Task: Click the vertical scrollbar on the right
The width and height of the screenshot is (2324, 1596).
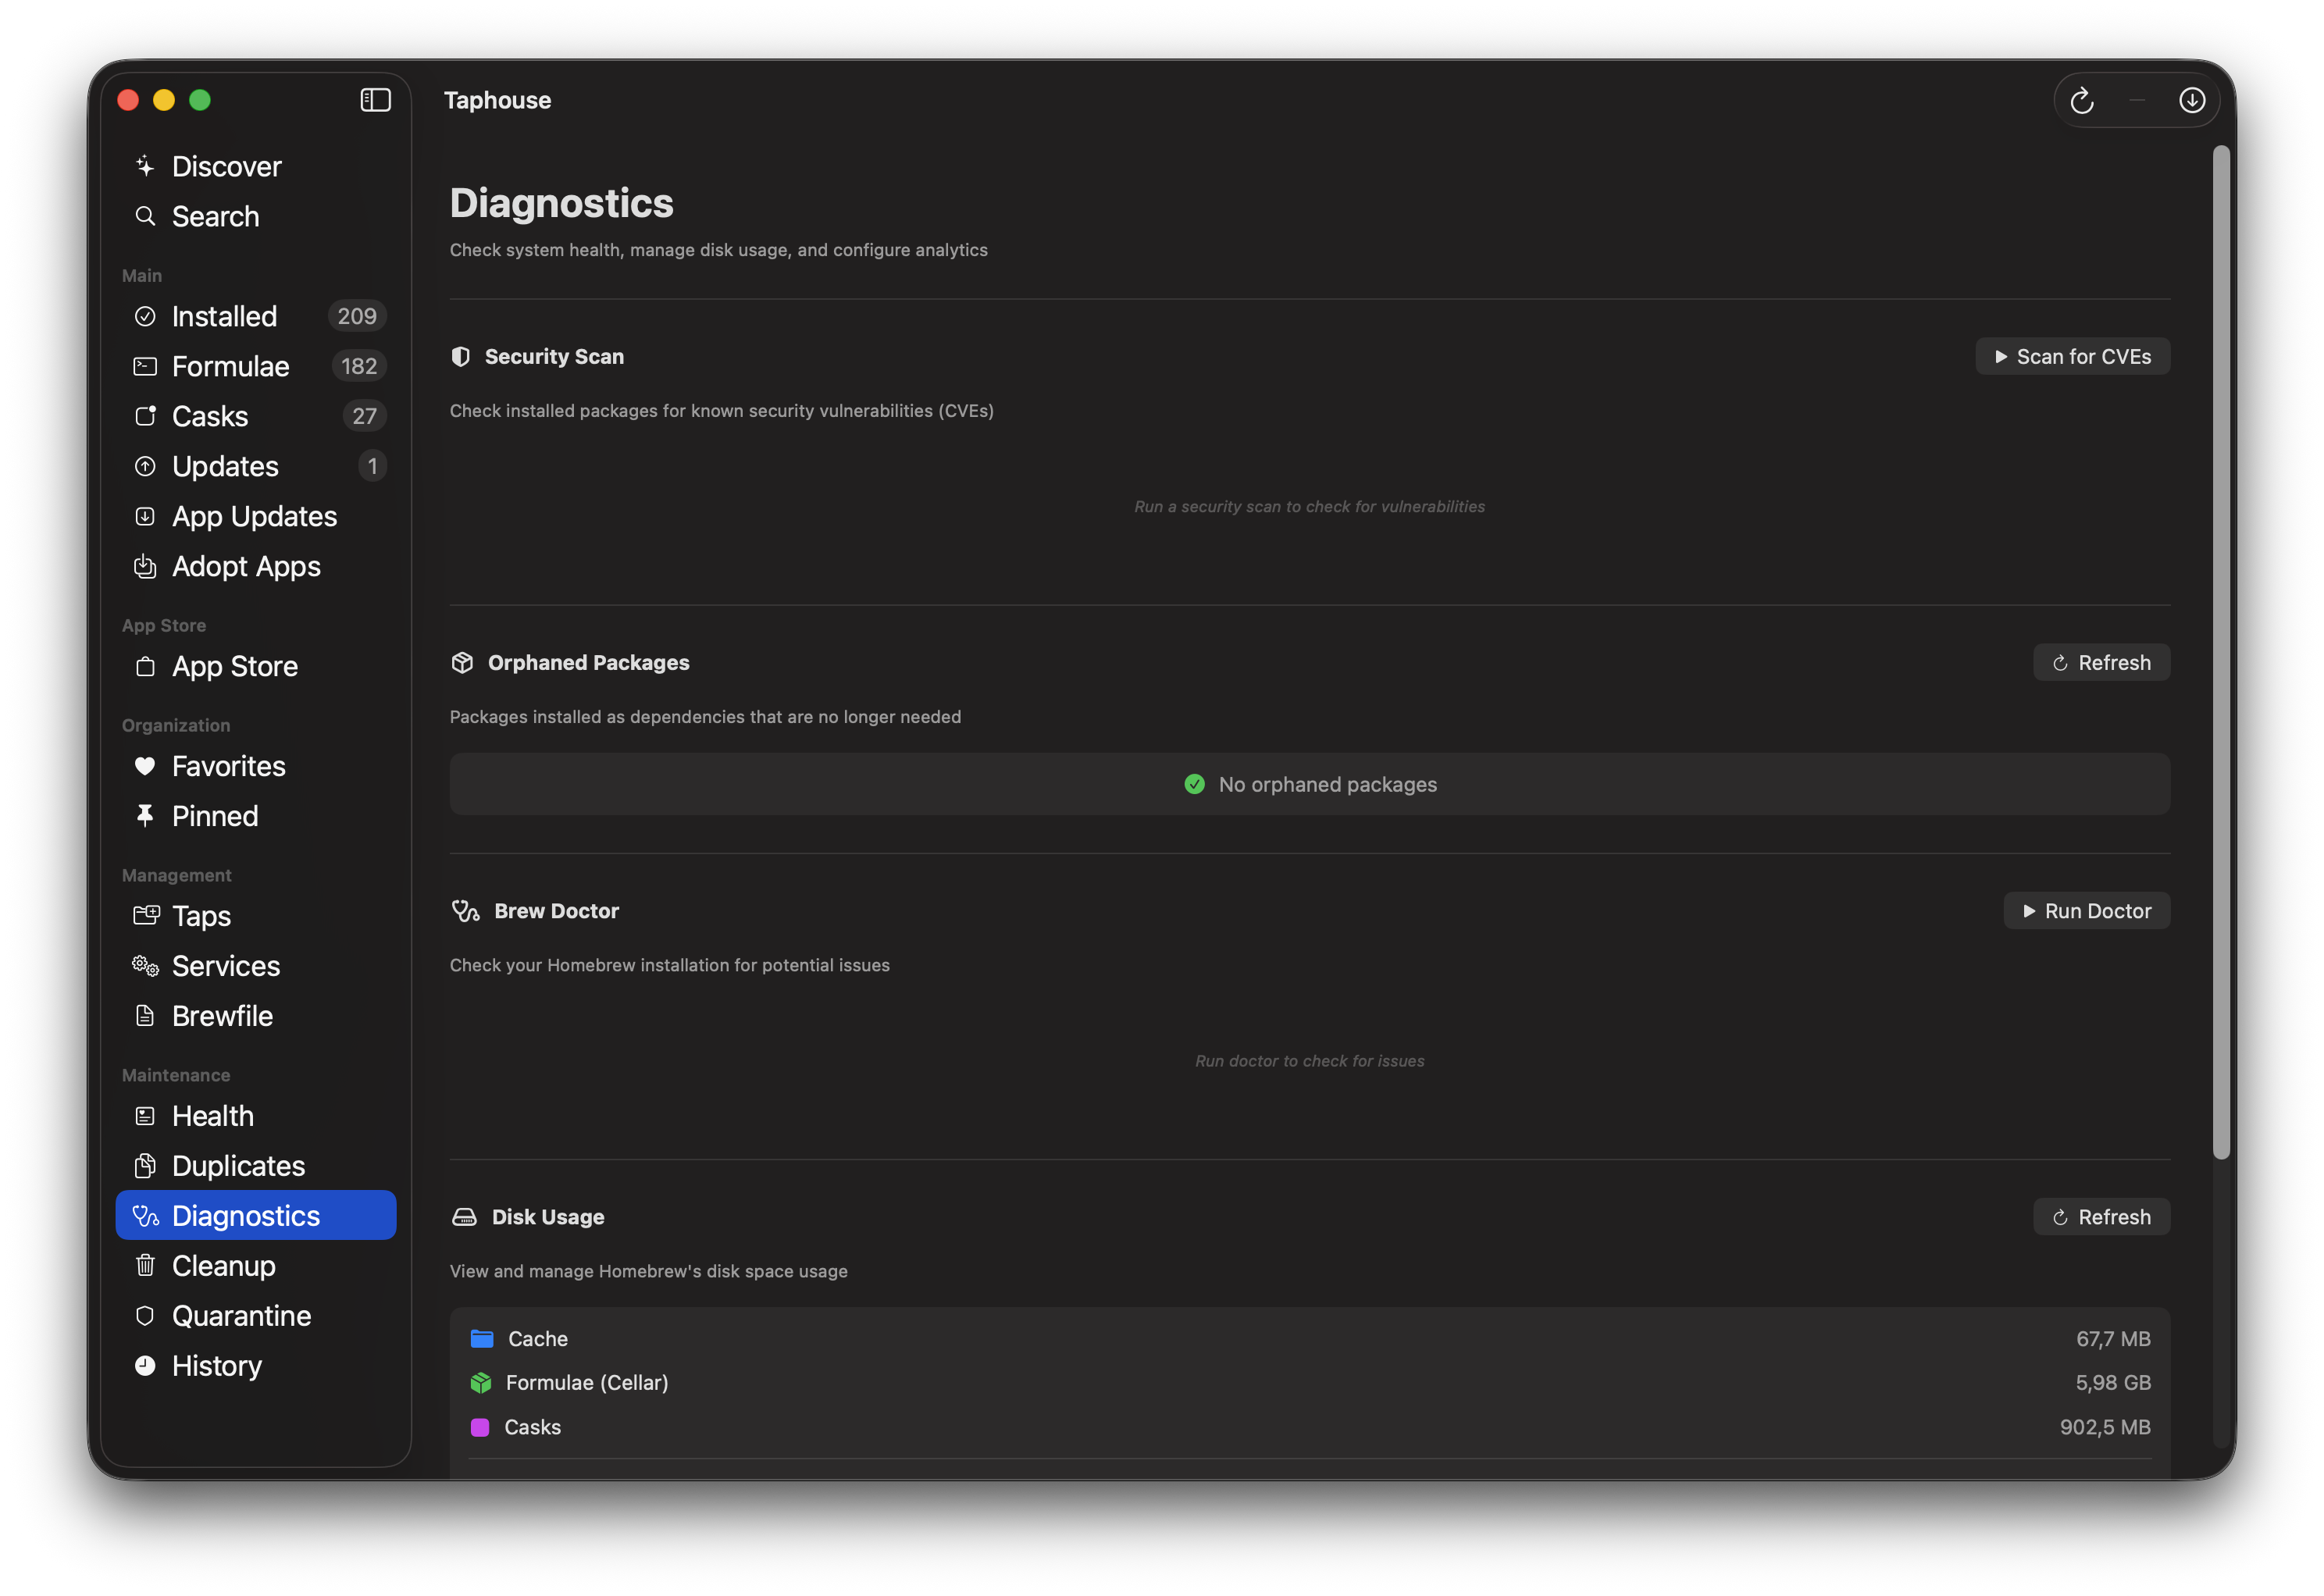Action: 2221,650
